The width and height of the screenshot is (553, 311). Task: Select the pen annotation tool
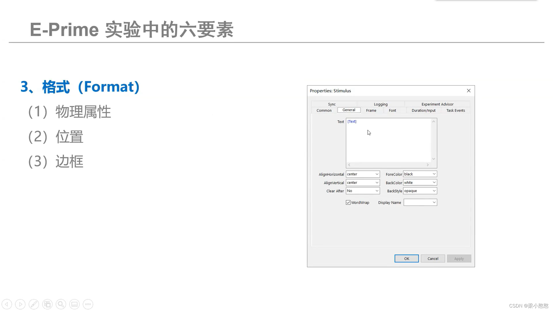[x=34, y=304]
